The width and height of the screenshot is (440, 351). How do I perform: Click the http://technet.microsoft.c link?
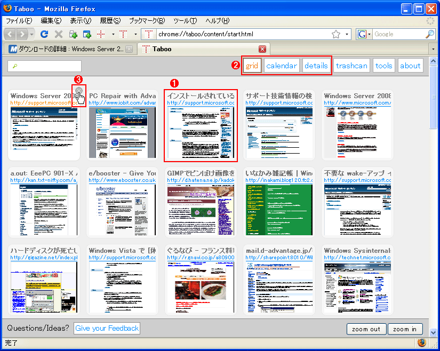pyautogui.click(x=357, y=258)
